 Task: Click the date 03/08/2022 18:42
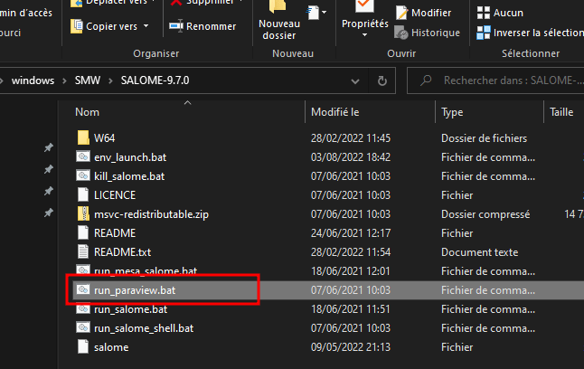click(351, 157)
